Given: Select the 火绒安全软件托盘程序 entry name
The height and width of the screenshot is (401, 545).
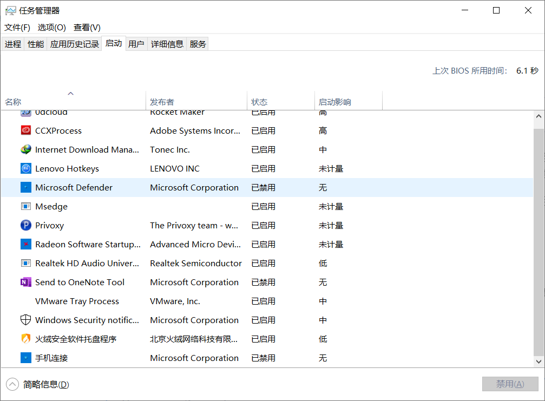Looking at the screenshot, I should tap(76, 339).
